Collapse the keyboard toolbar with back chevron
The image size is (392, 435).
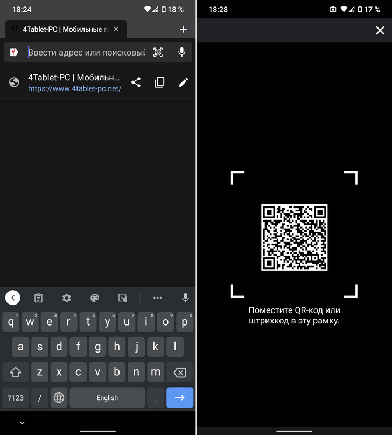click(x=13, y=298)
